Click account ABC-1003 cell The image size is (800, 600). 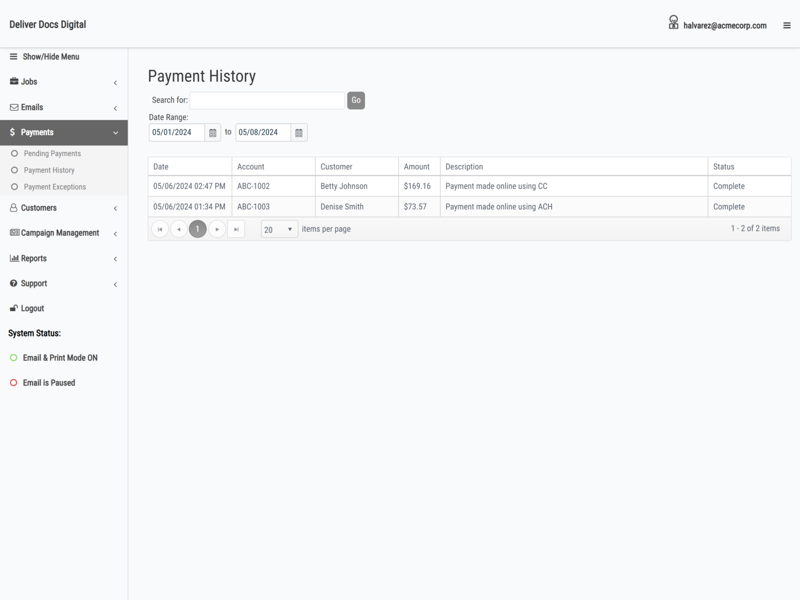[x=273, y=207]
